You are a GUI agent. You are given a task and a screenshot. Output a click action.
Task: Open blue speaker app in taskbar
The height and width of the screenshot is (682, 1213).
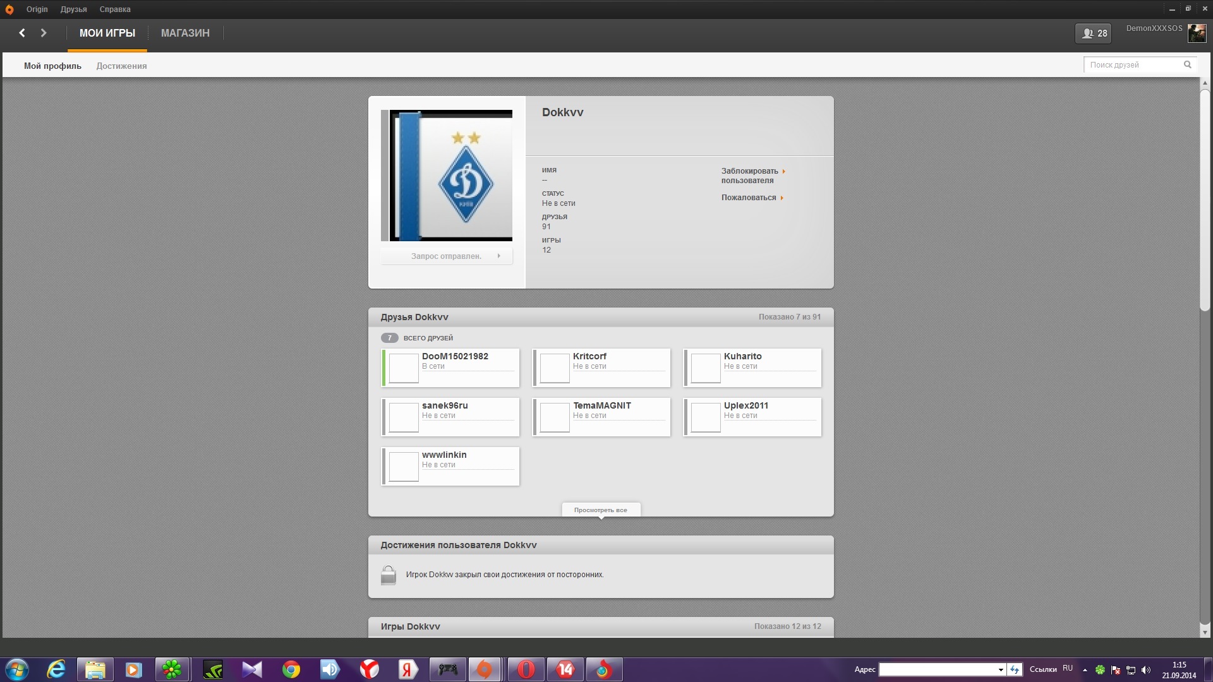click(330, 669)
